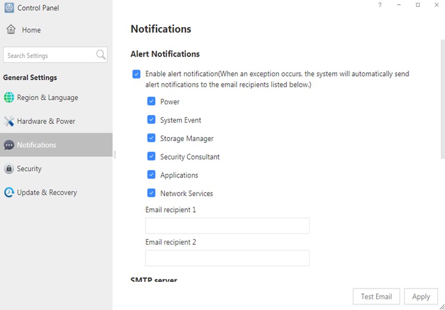The height and width of the screenshot is (310, 445).
Task: Click the Network Services label text
Action: tap(186, 193)
